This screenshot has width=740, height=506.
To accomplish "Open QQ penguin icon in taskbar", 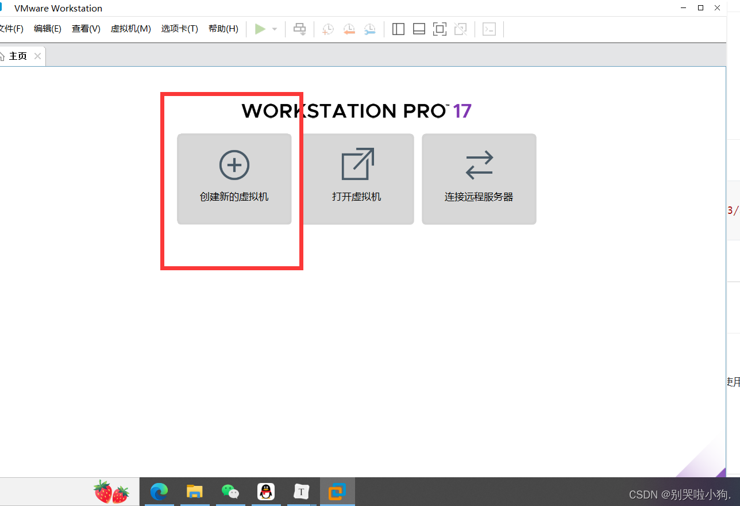I will pos(266,492).
